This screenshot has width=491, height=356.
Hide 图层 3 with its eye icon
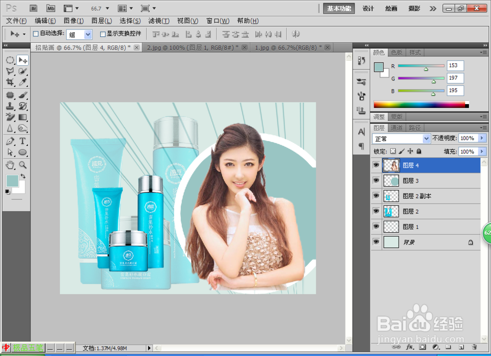click(x=376, y=180)
